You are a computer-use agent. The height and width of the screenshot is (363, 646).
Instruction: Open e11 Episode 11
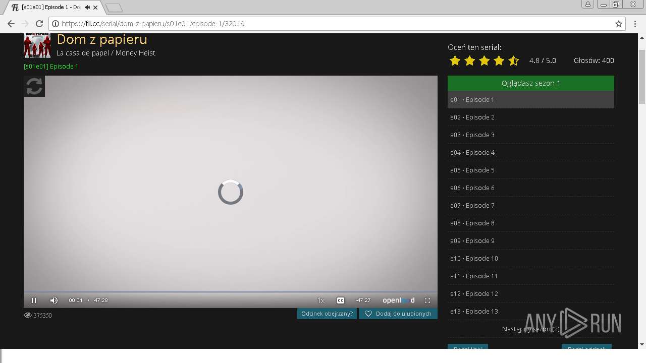[x=531, y=276]
